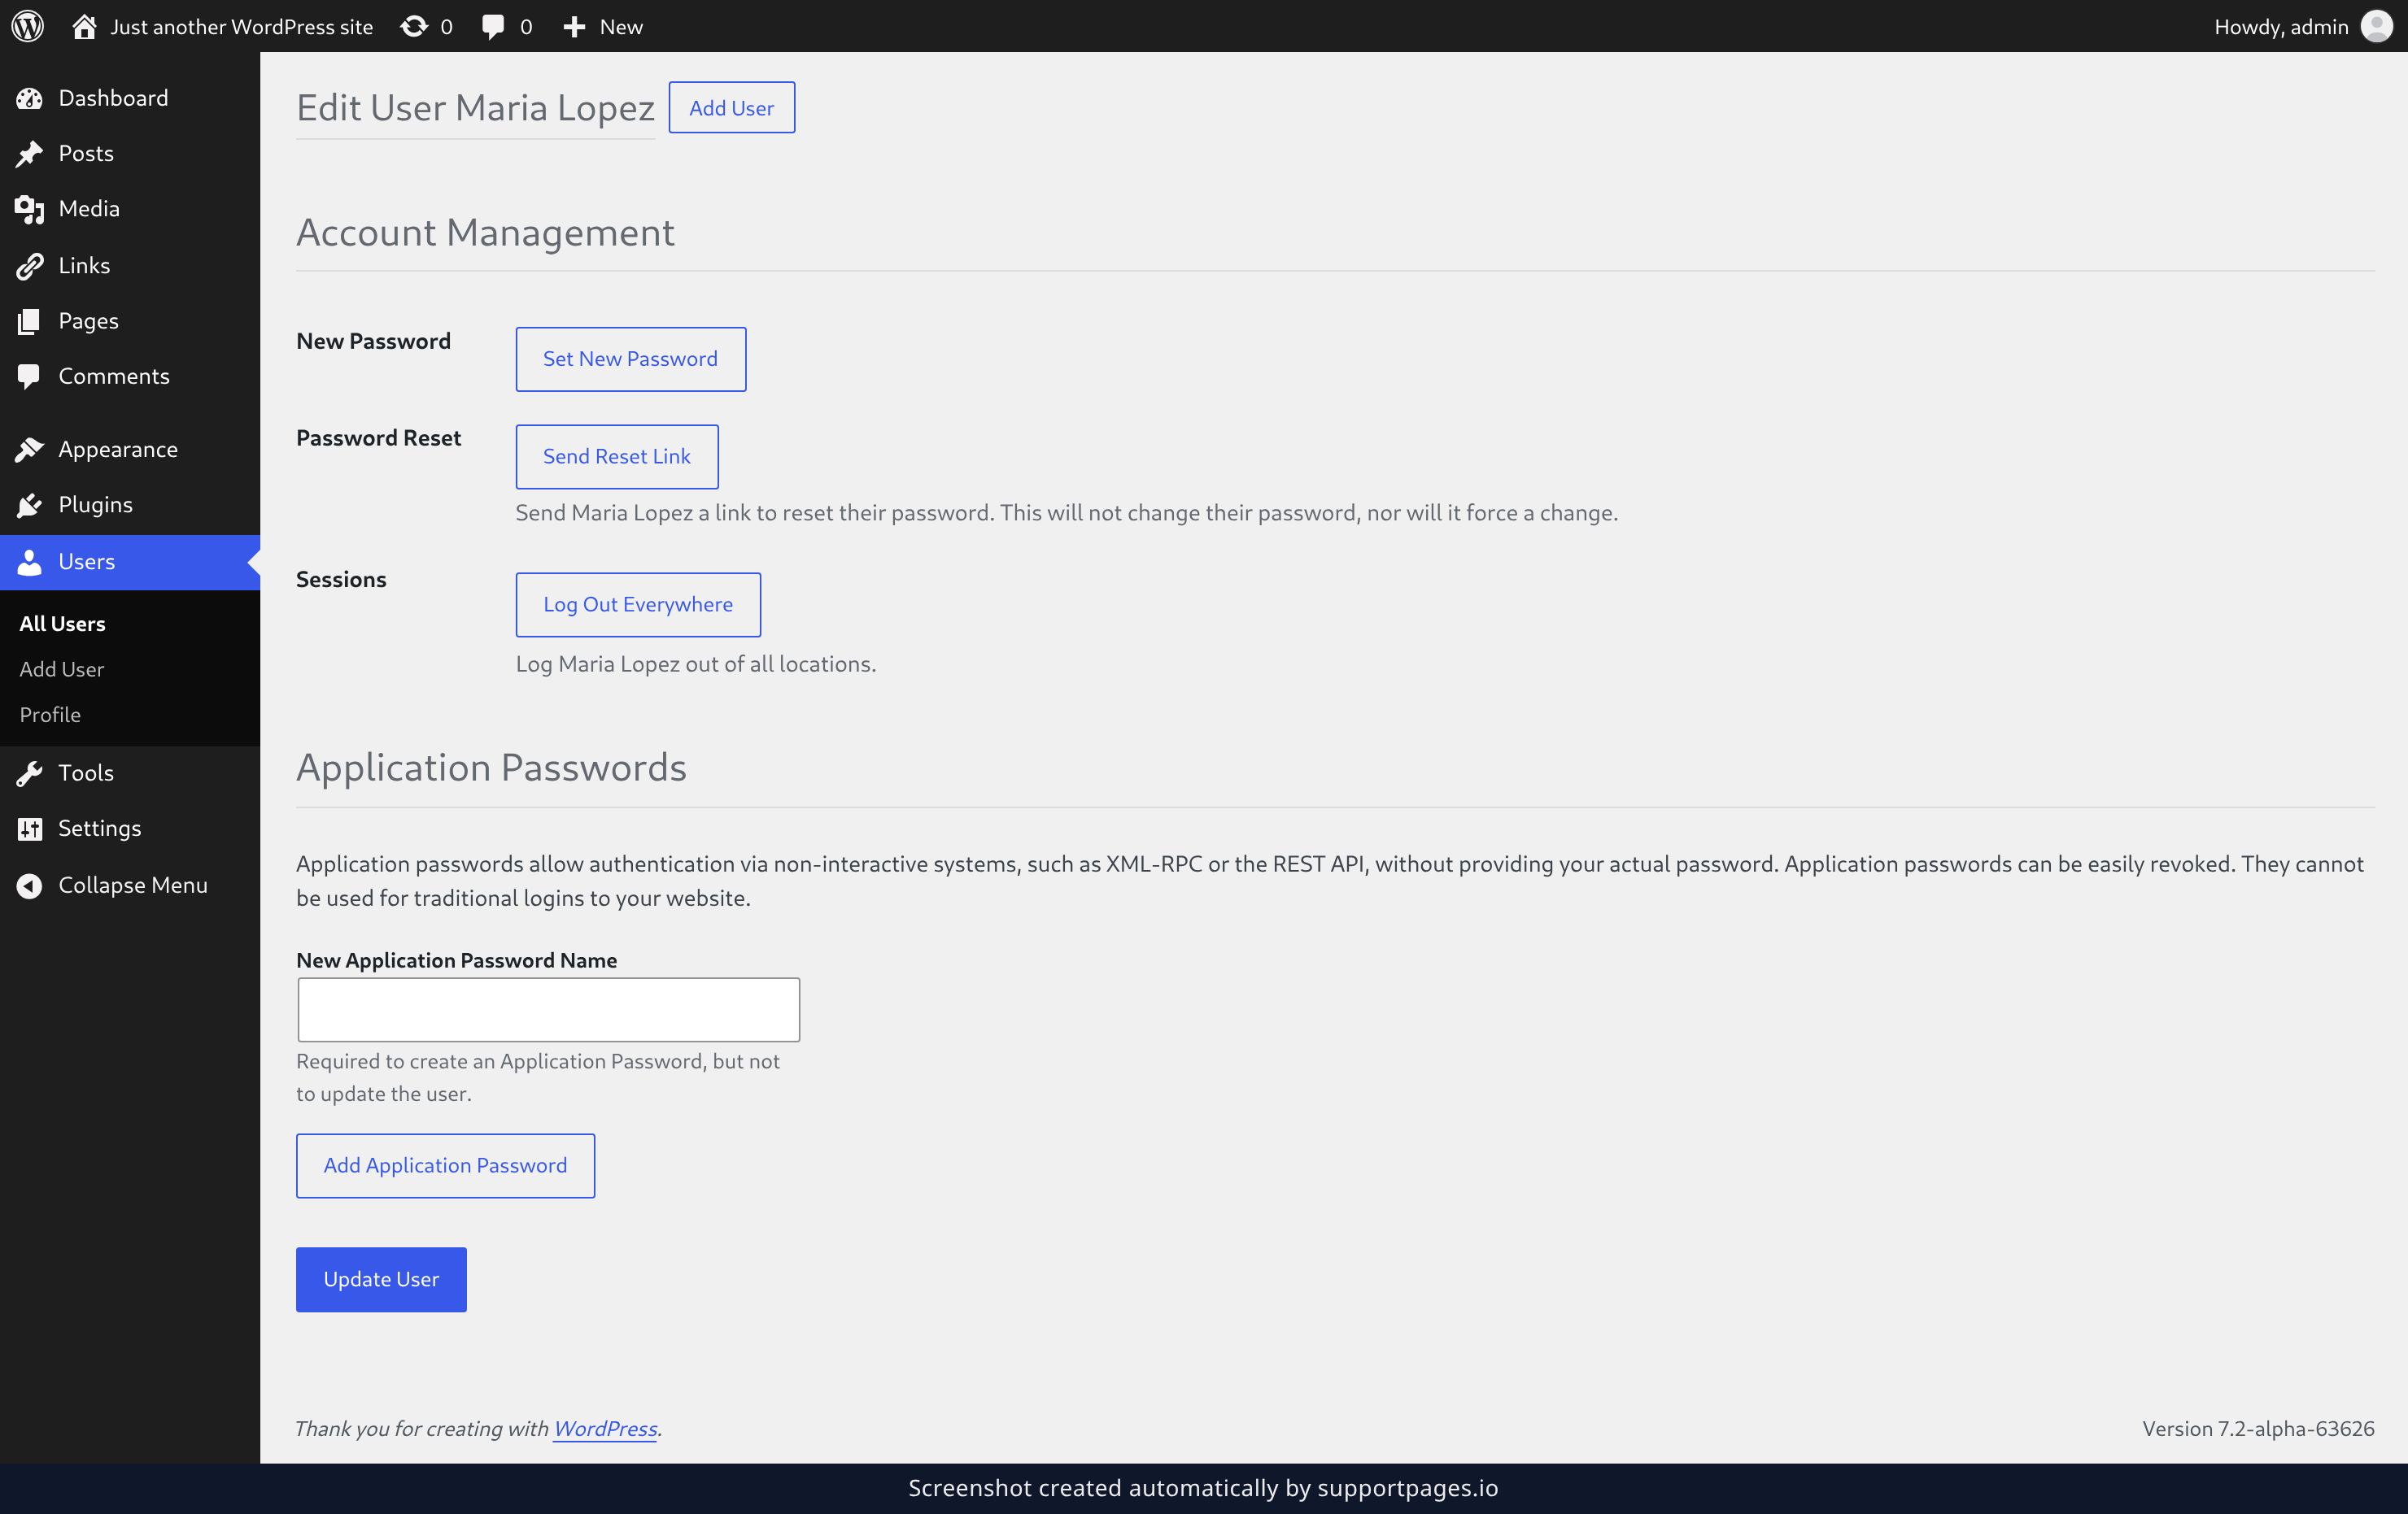Click the Media icon in the sidebar
Viewport: 2408px width, 1514px height.
coord(29,209)
